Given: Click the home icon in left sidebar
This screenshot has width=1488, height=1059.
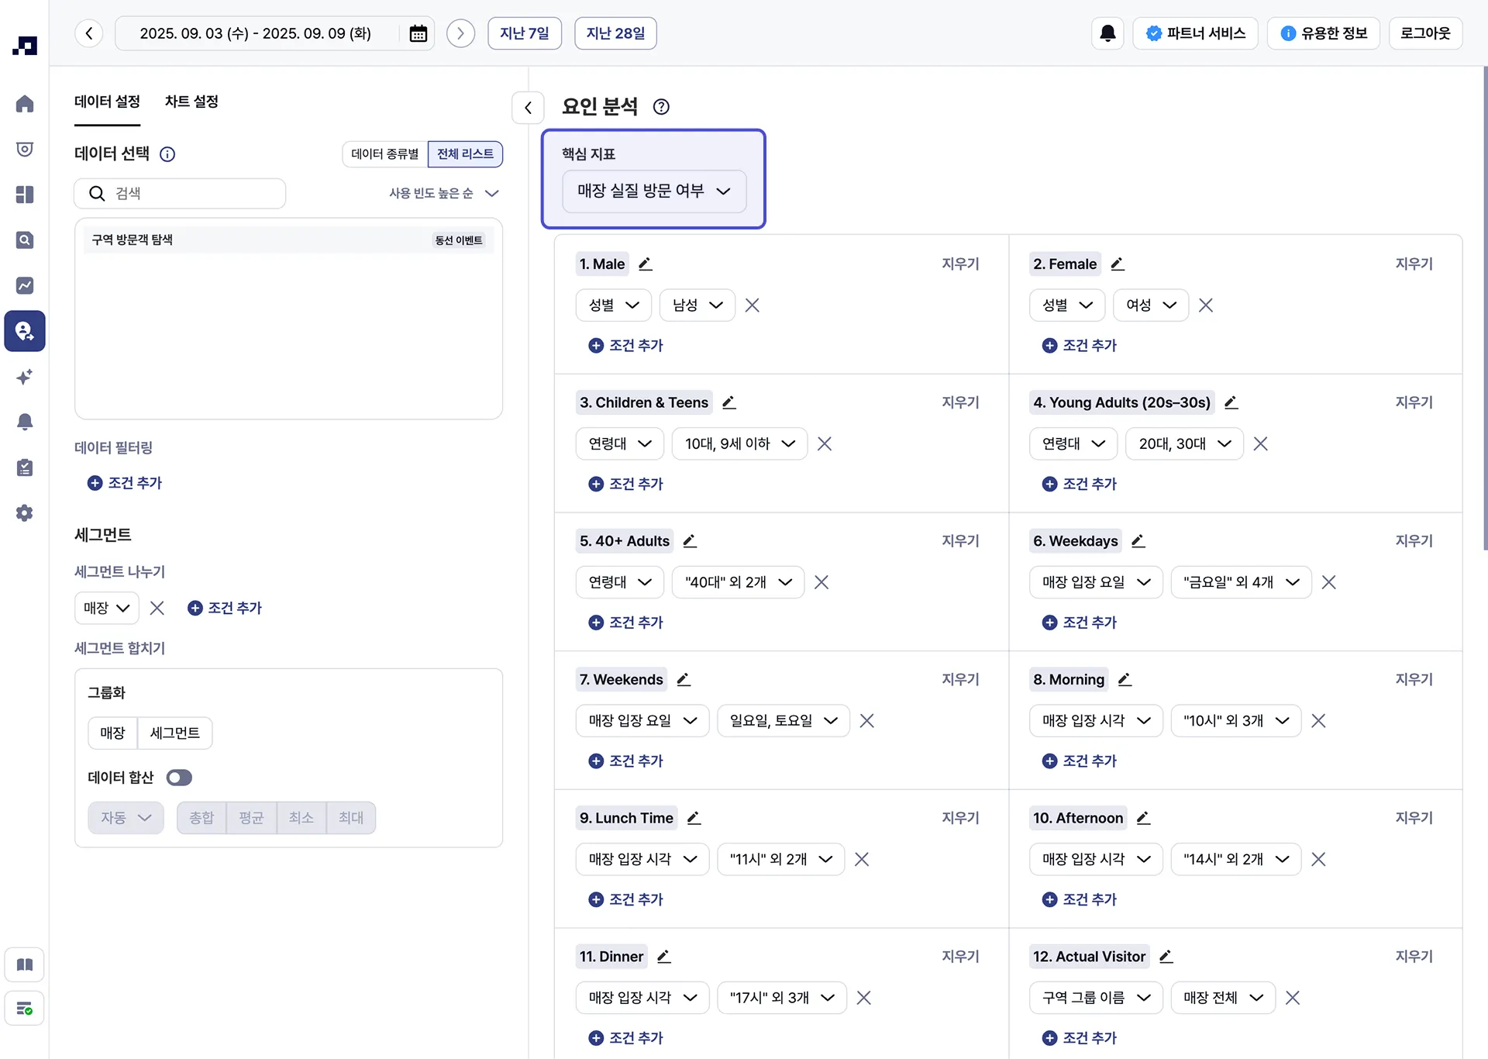Looking at the screenshot, I should (25, 104).
